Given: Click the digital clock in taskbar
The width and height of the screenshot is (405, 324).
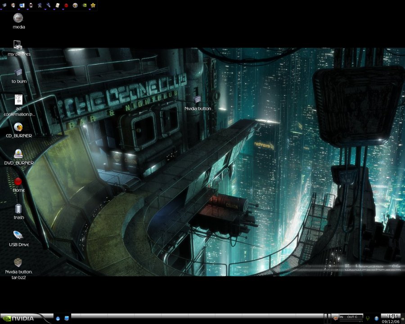Looking at the screenshot, I should 391,316.
